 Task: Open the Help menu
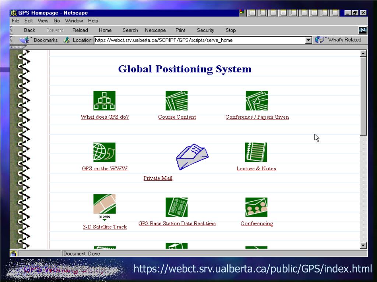pos(93,21)
